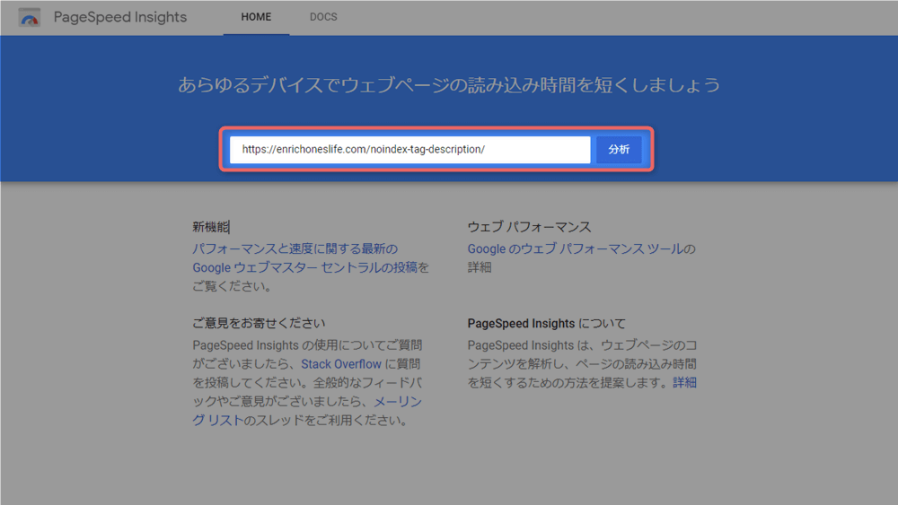The image size is (898, 505).
Task: Open Google ウェブマスター セントラルの投稿 link
Action: [x=304, y=267]
